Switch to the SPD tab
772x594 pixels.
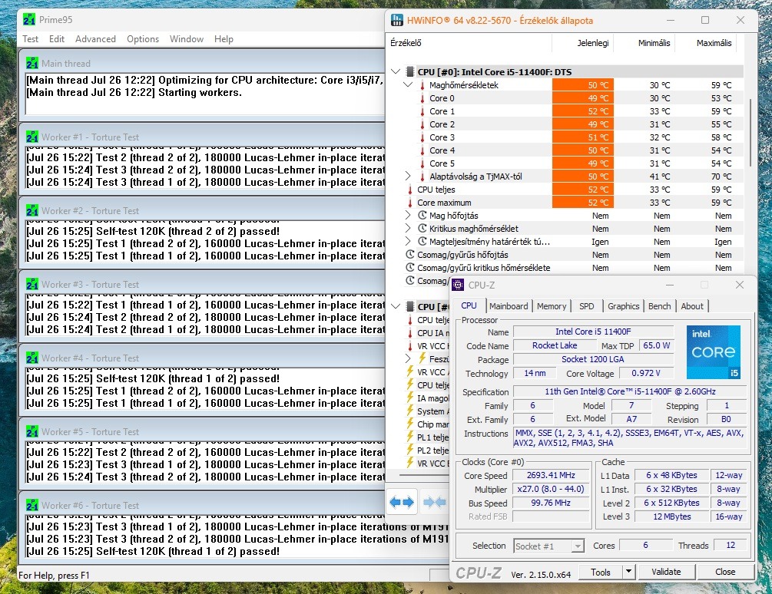click(x=586, y=306)
